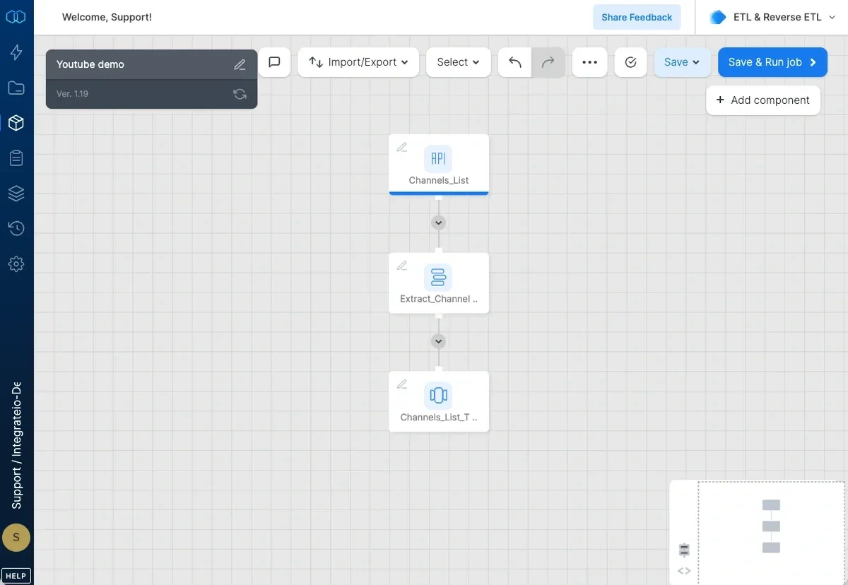Select the Channels_List component on the canvas

tap(438, 164)
